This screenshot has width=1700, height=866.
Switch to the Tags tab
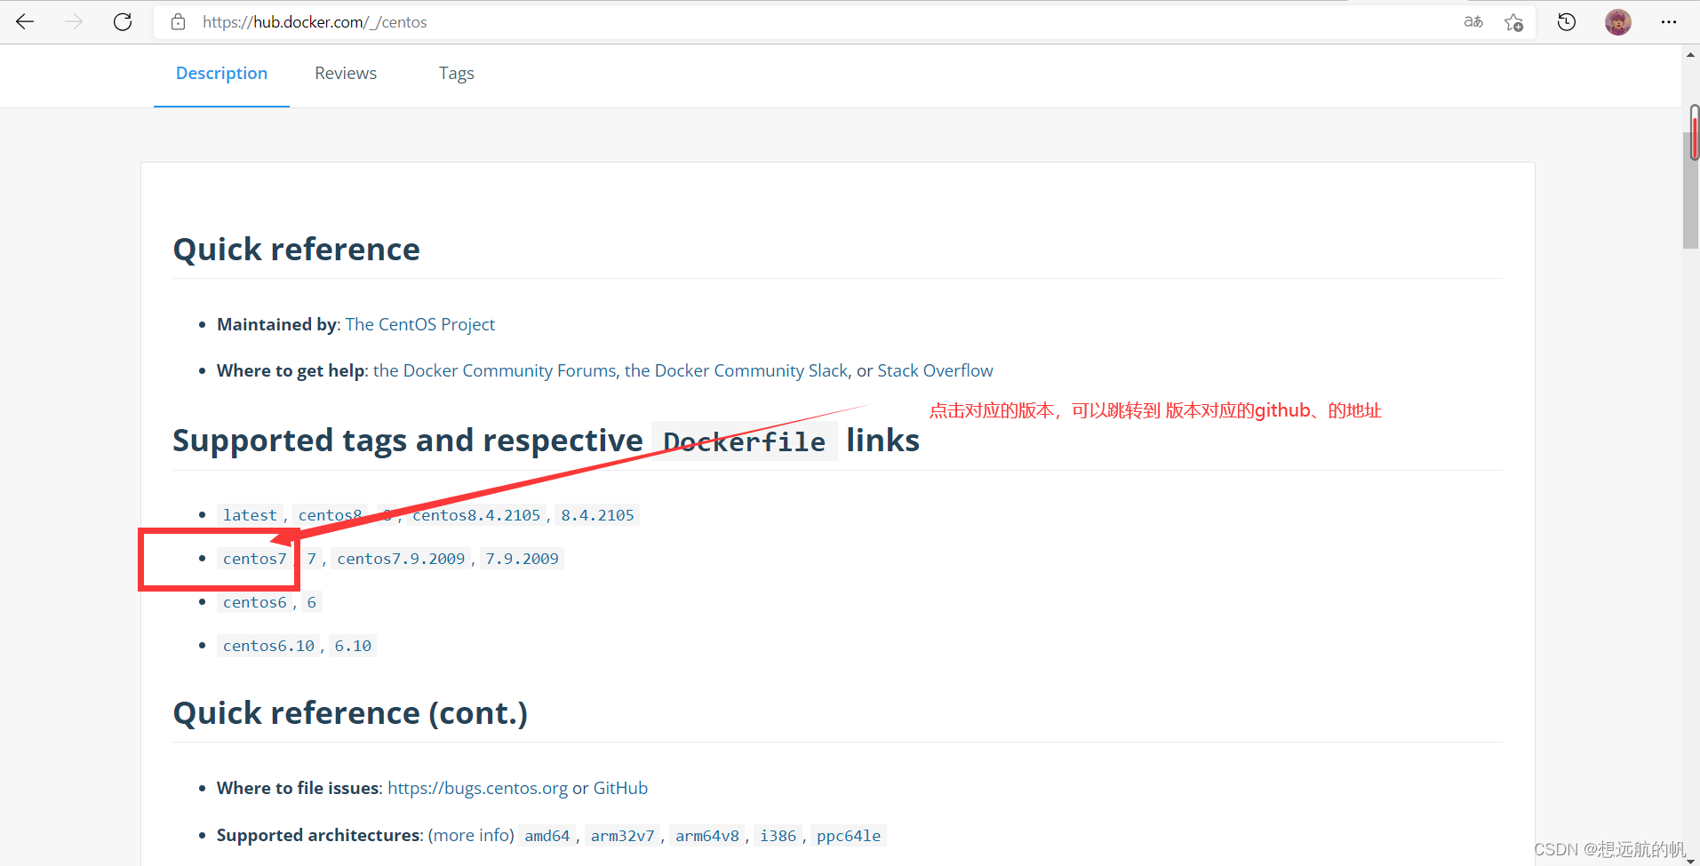click(457, 74)
